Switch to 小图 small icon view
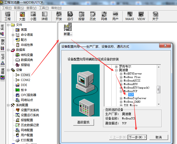 [x=33, y=16]
